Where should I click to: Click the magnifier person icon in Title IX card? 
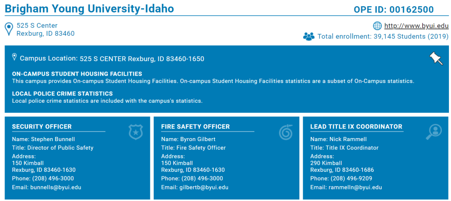click(433, 132)
